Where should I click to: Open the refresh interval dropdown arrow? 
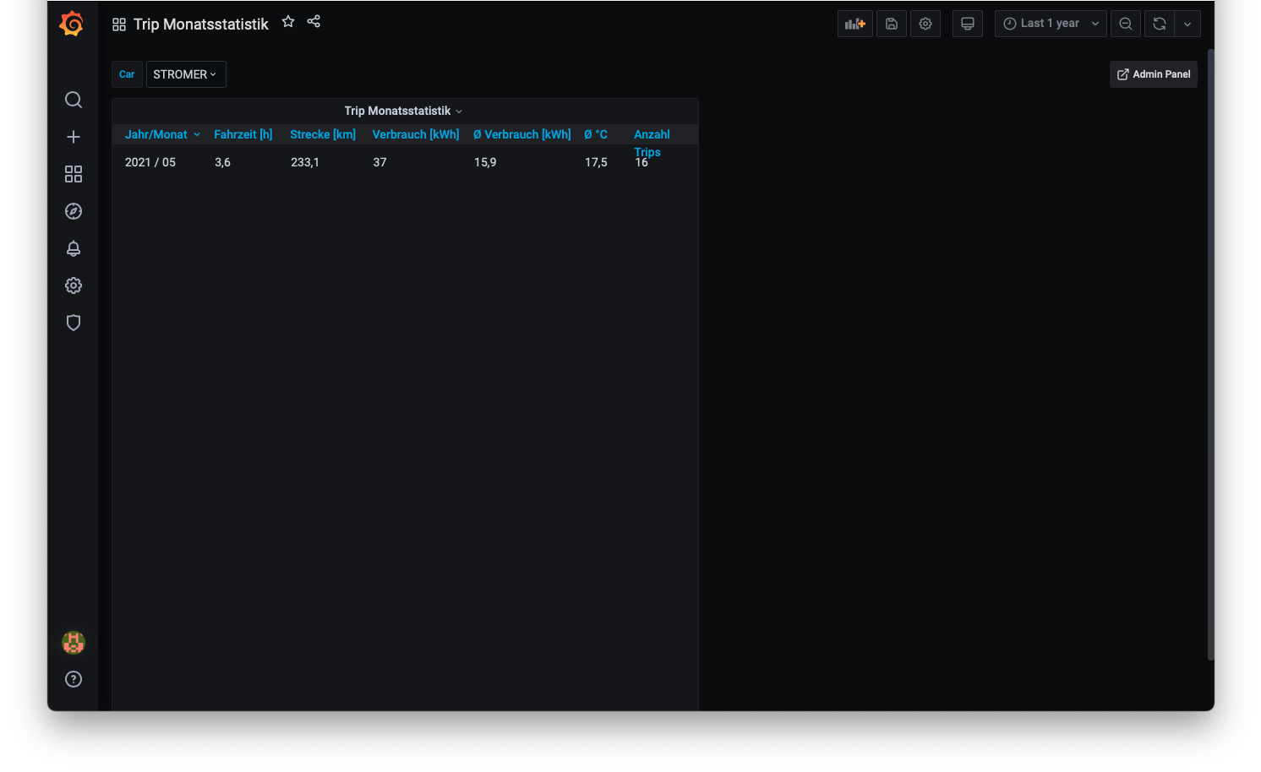(1187, 24)
